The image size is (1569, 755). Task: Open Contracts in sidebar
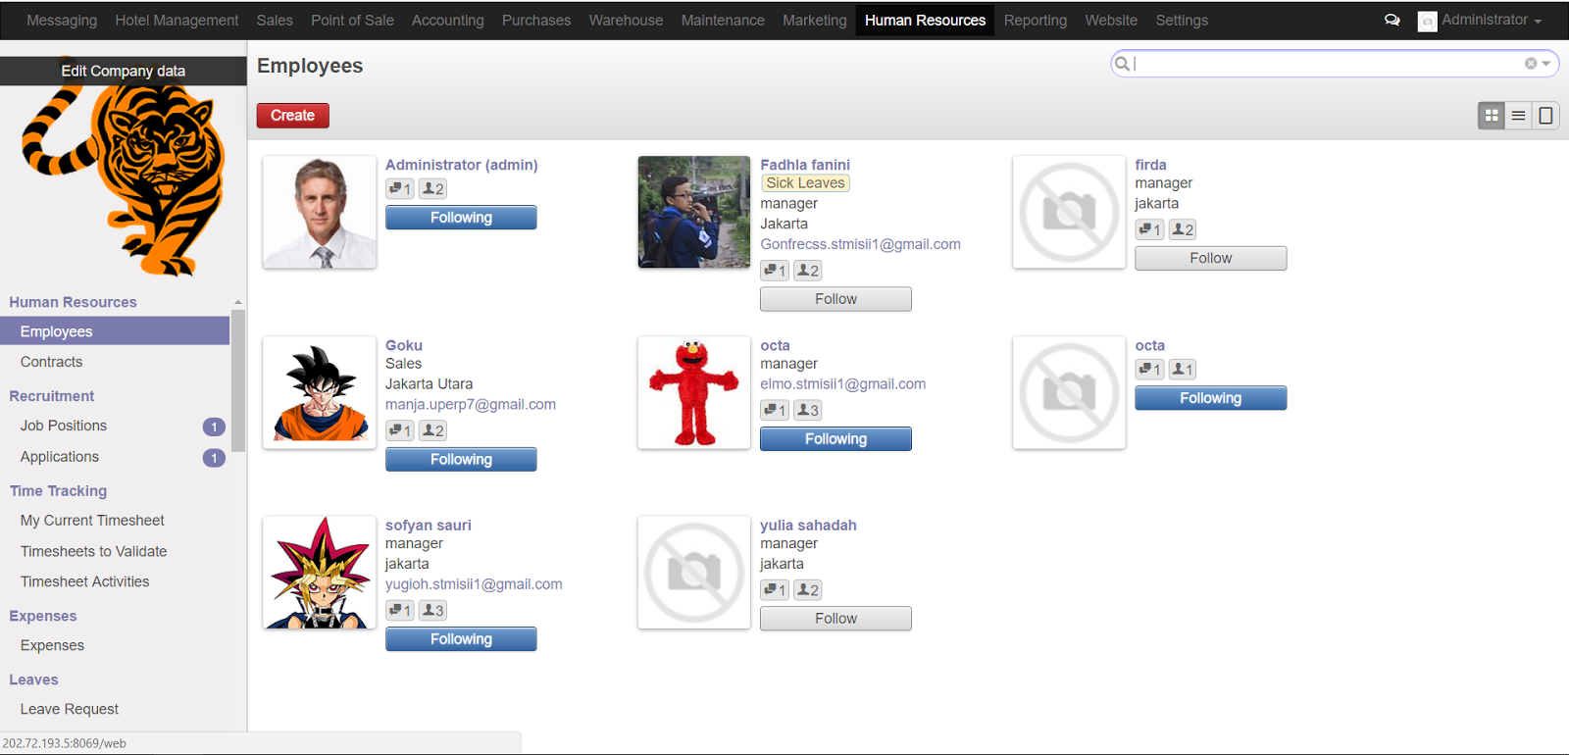pyautogui.click(x=51, y=362)
